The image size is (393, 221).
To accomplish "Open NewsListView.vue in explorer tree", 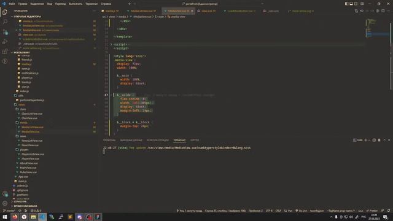I will coord(32,141).
